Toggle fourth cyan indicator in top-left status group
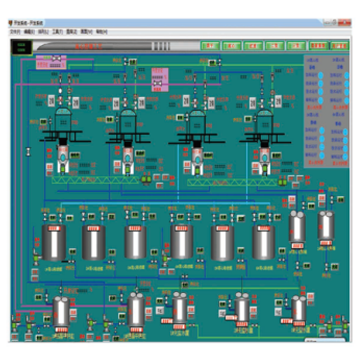The image size is (361, 361). (320, 101)
